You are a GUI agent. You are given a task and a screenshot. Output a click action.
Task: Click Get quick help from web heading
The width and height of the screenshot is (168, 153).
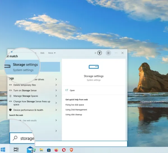pyautogui.click(x=76, y=100)
